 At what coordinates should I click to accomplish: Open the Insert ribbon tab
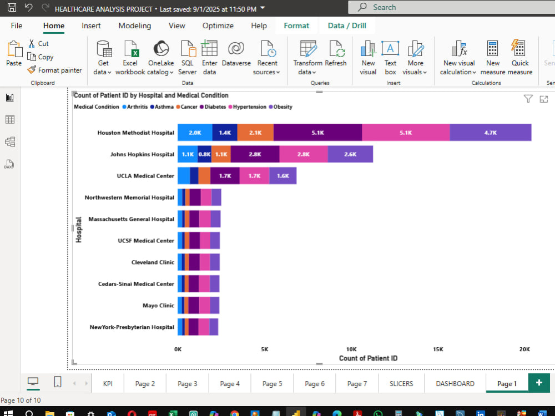(x=91, y=26)
